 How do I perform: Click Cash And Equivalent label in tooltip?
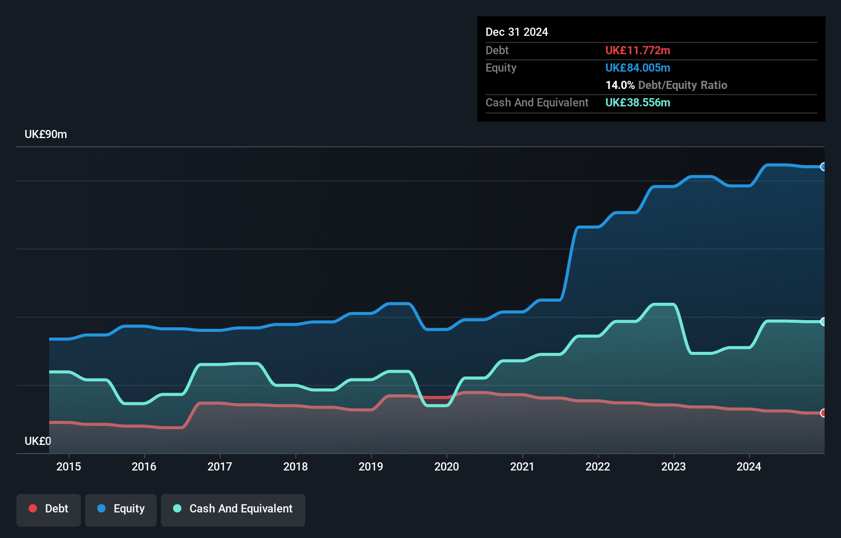coord(537,102)
